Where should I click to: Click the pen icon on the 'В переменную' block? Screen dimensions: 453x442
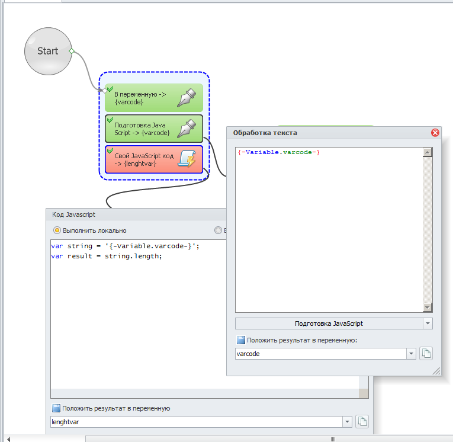(x=187, y=98)
